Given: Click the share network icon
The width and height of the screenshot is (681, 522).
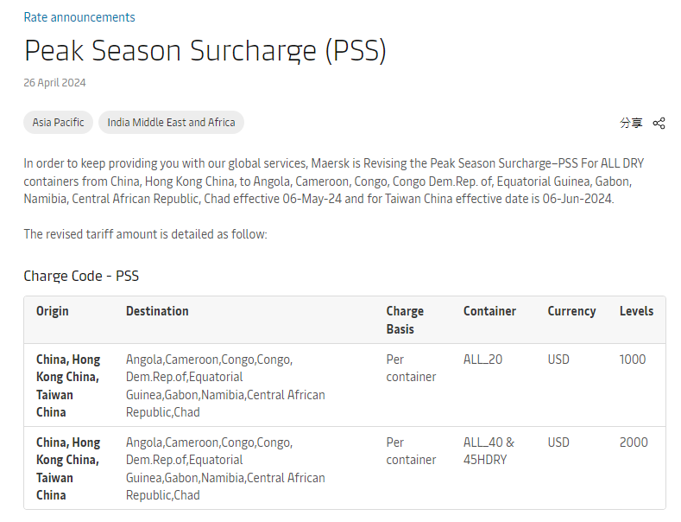Looking at the screenshot, I should pos(659,123).
